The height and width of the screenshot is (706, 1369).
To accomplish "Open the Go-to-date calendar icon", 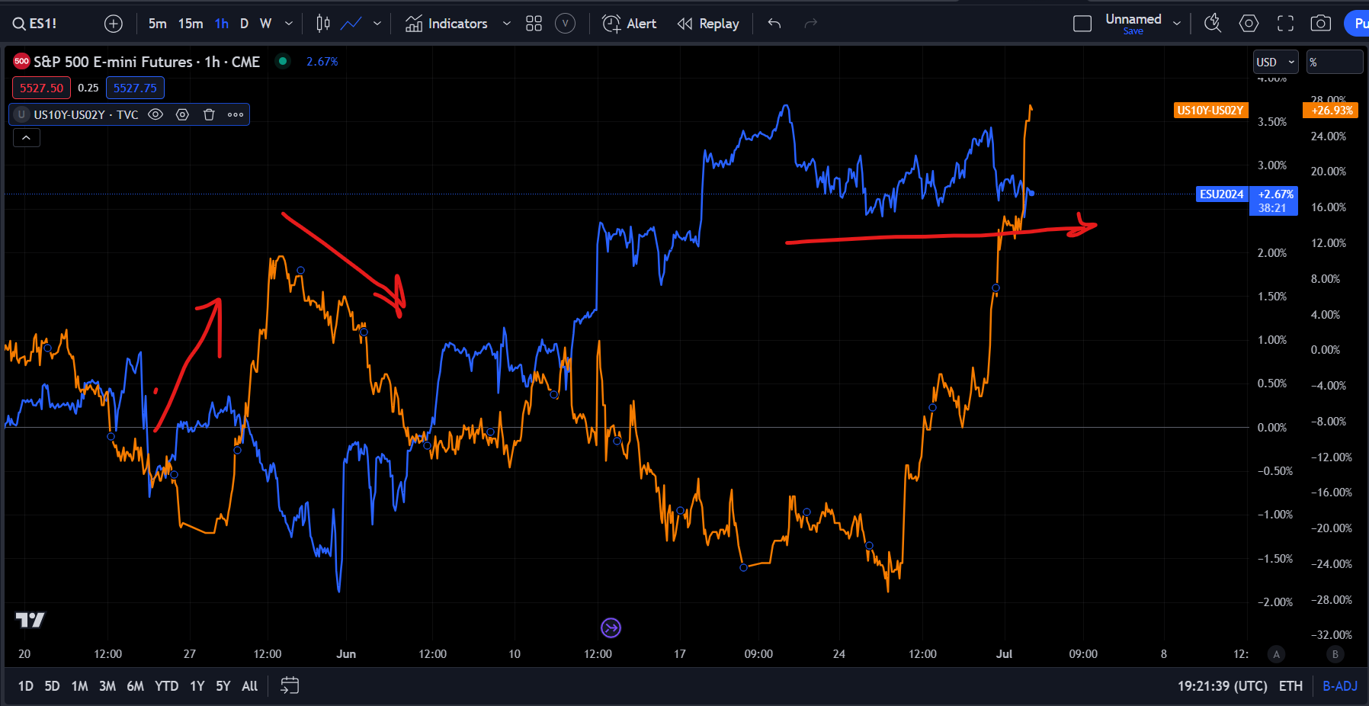I will click(289, 685).
